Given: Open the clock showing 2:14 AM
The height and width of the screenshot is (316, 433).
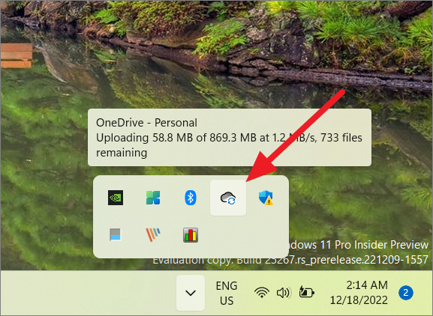Looking at the screenshot, I should [x=359, y=293].
